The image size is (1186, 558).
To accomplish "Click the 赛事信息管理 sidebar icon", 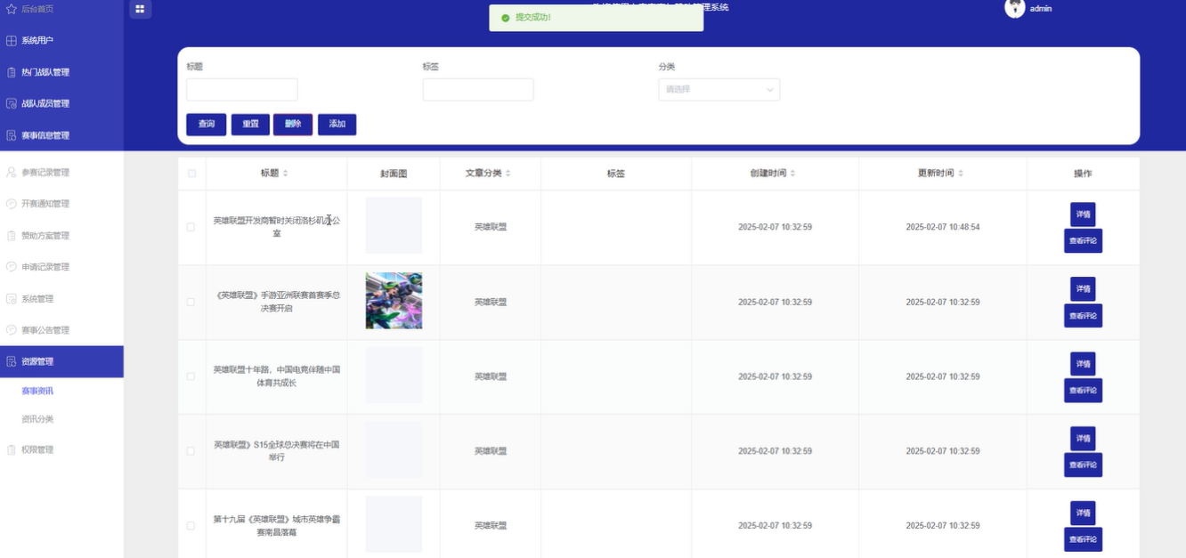I will [12, 136].
